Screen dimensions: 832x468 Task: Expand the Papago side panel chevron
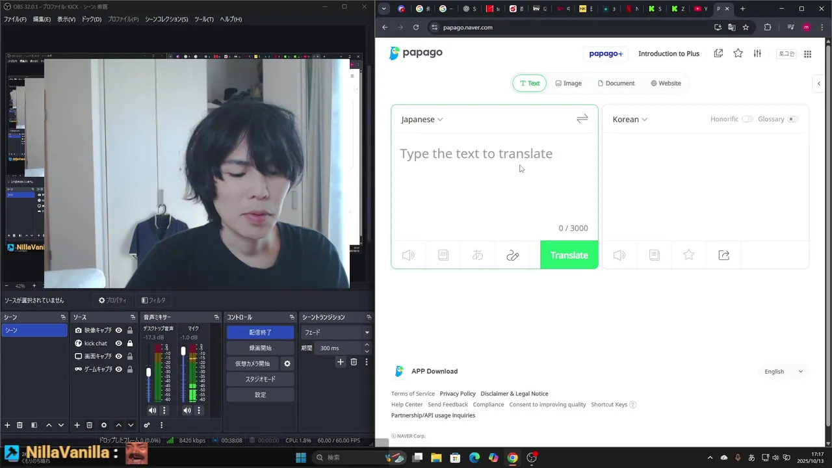pyautogui.click(x=819, y=83)
